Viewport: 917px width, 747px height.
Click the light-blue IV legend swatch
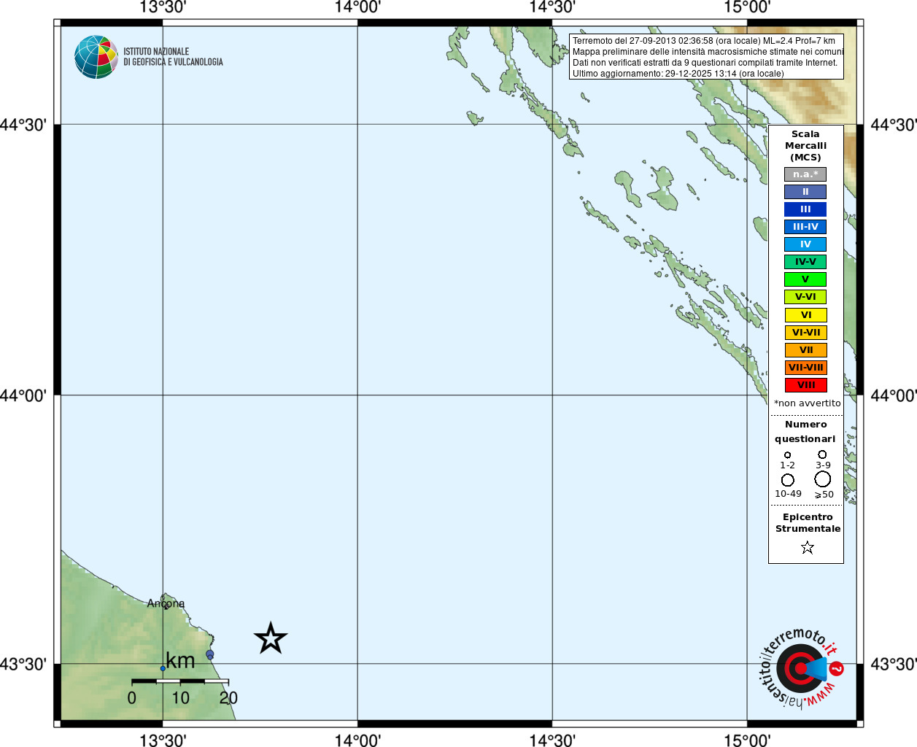coord(805,244)
